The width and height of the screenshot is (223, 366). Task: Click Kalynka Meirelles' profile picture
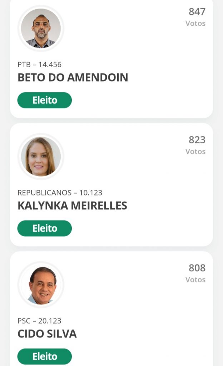pos(41,157)
